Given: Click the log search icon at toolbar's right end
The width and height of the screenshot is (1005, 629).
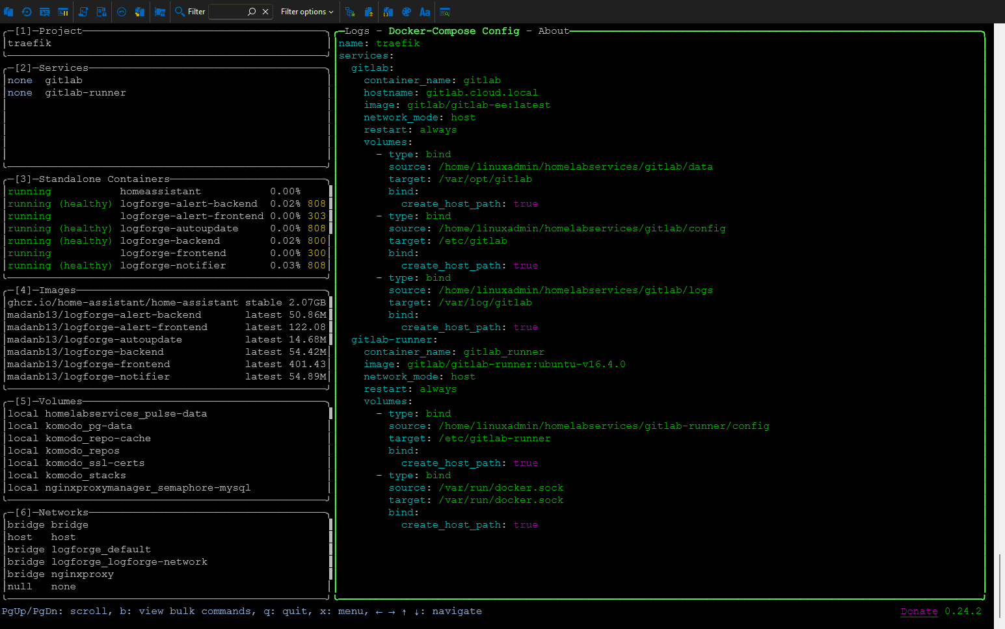Looking at the screenshot, I should tap(444, 12).
